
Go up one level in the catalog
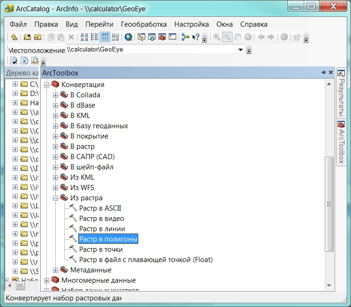(x=14, y=37)
